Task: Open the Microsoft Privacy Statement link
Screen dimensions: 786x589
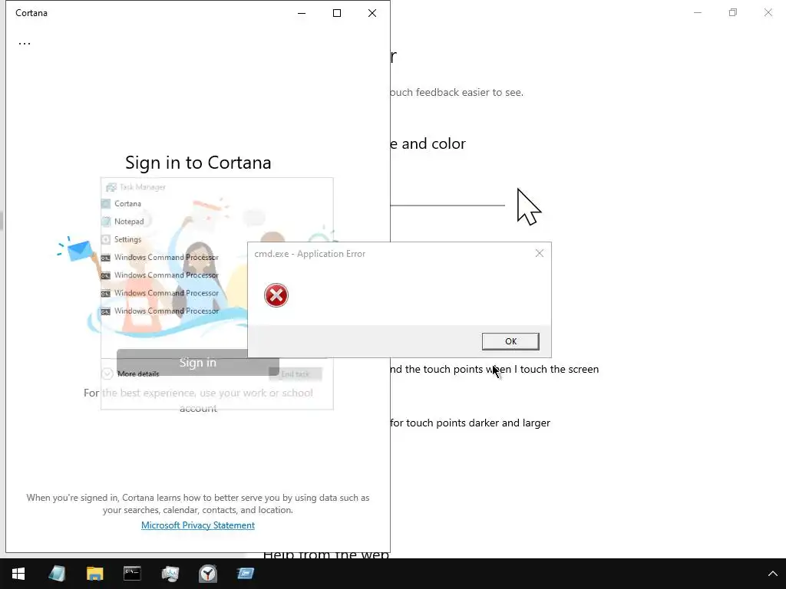Action: pyautogui.click(x=198, y=525)
